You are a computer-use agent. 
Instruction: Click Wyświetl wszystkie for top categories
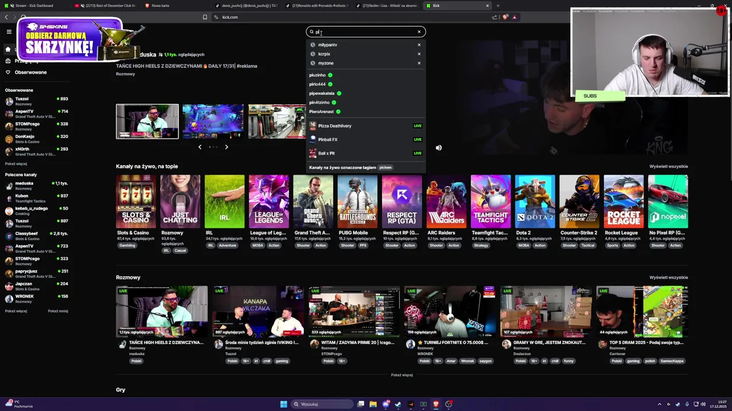point(669,166)
